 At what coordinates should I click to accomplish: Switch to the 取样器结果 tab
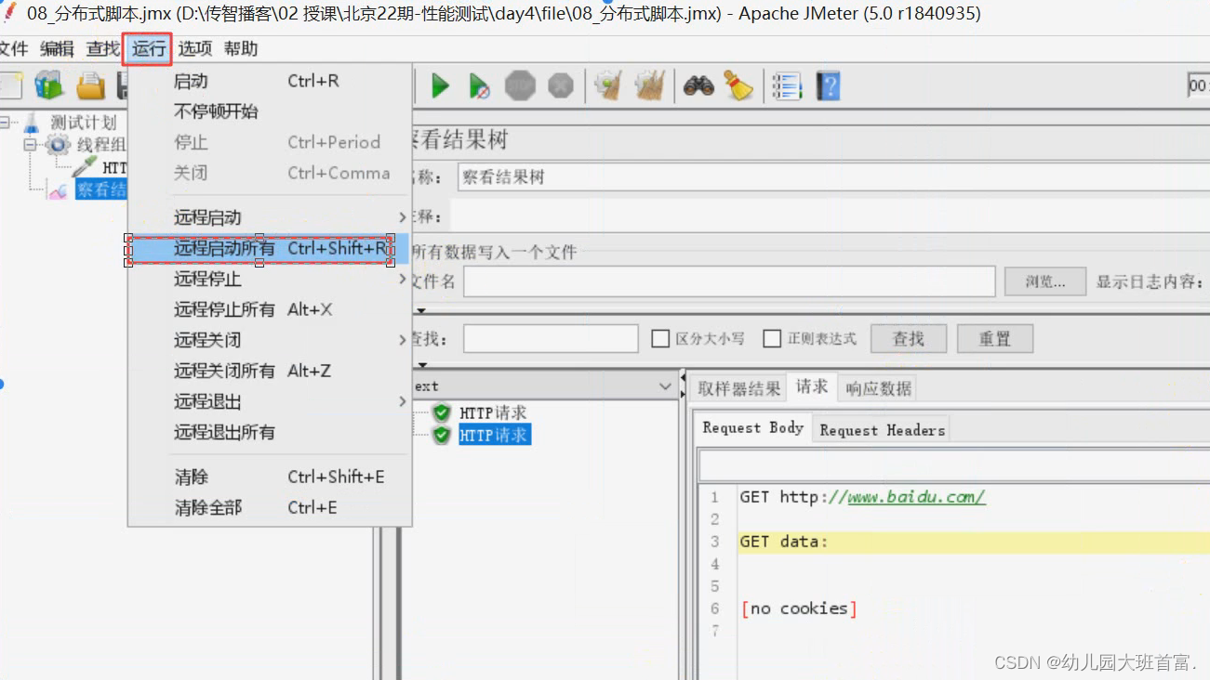(739, 388)
